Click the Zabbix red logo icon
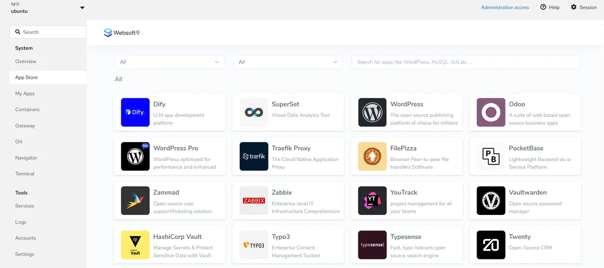The image size is (604, 268). (254, 200)
